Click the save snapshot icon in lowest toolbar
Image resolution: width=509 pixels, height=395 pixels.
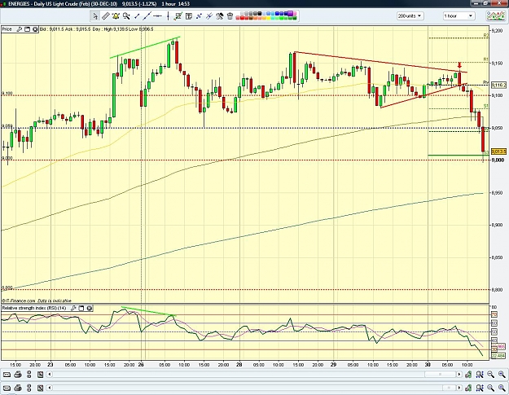40,388
